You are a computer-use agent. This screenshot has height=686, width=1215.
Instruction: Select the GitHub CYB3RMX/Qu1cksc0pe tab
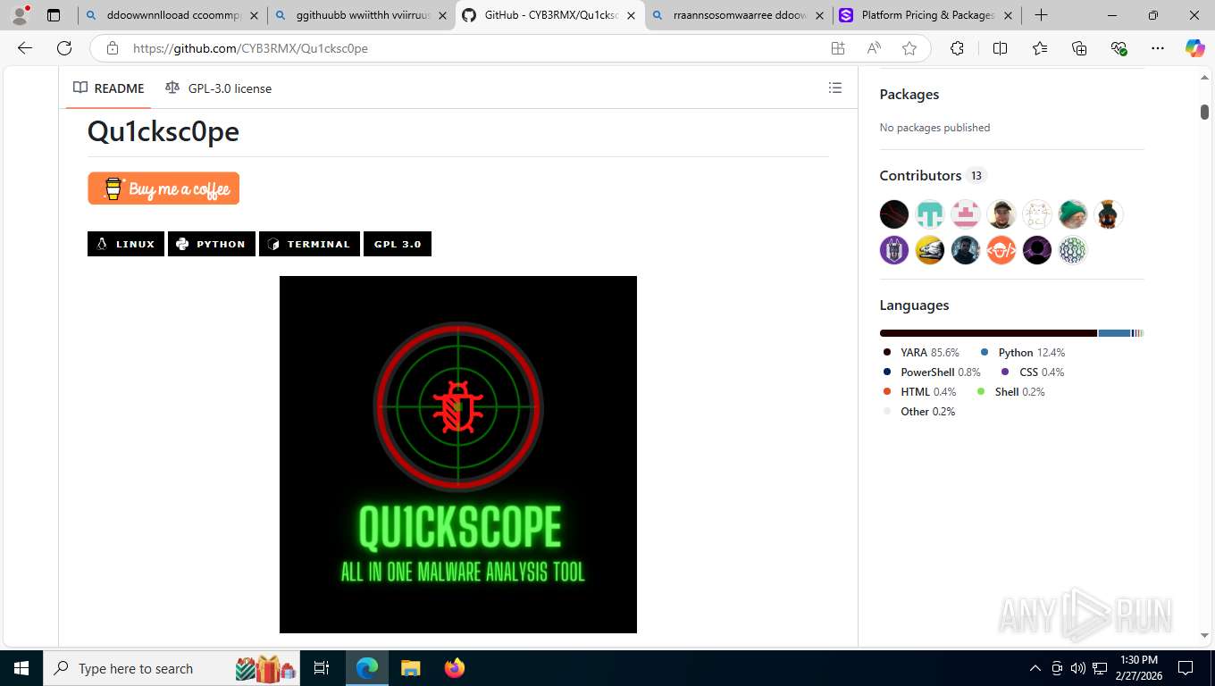coord(549,15)
